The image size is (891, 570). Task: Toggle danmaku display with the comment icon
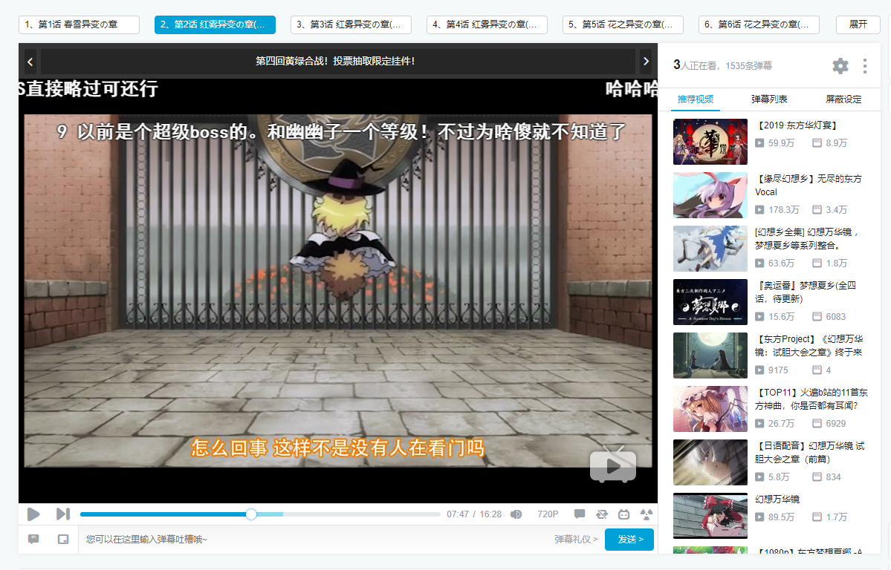[580, 514]
